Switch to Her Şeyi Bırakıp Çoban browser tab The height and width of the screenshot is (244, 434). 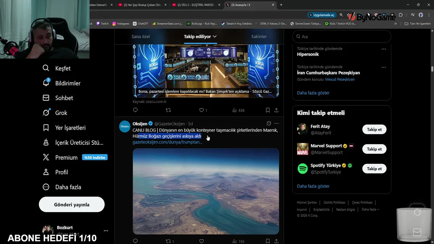tap(142, 5)
